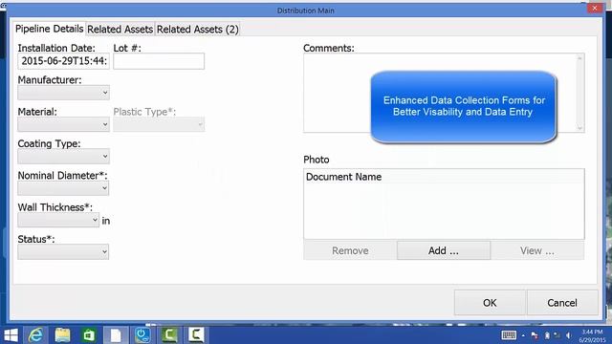Click the Lot # input field
Viewport: 612px width, 344px height.
(x=159, y=61)
